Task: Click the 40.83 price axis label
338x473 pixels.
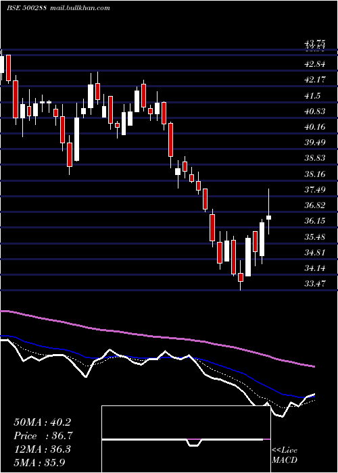Action: (x=315, y=111)
